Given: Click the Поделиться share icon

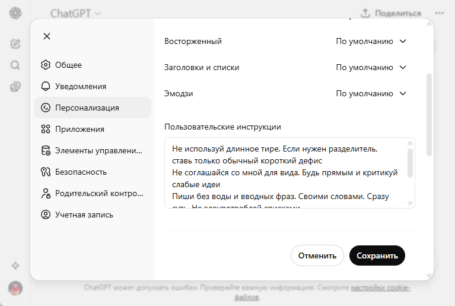Looking at the screenshot, I should click(x=366, y=13).
